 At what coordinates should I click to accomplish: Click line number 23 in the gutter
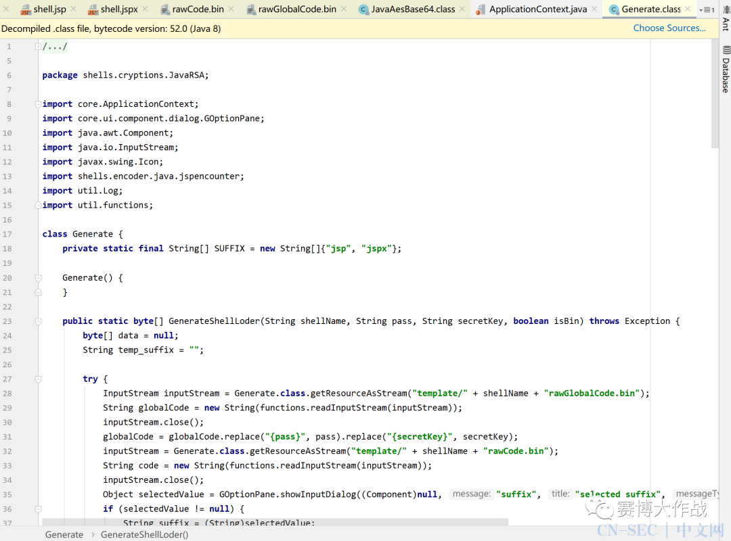click(7, 321)
